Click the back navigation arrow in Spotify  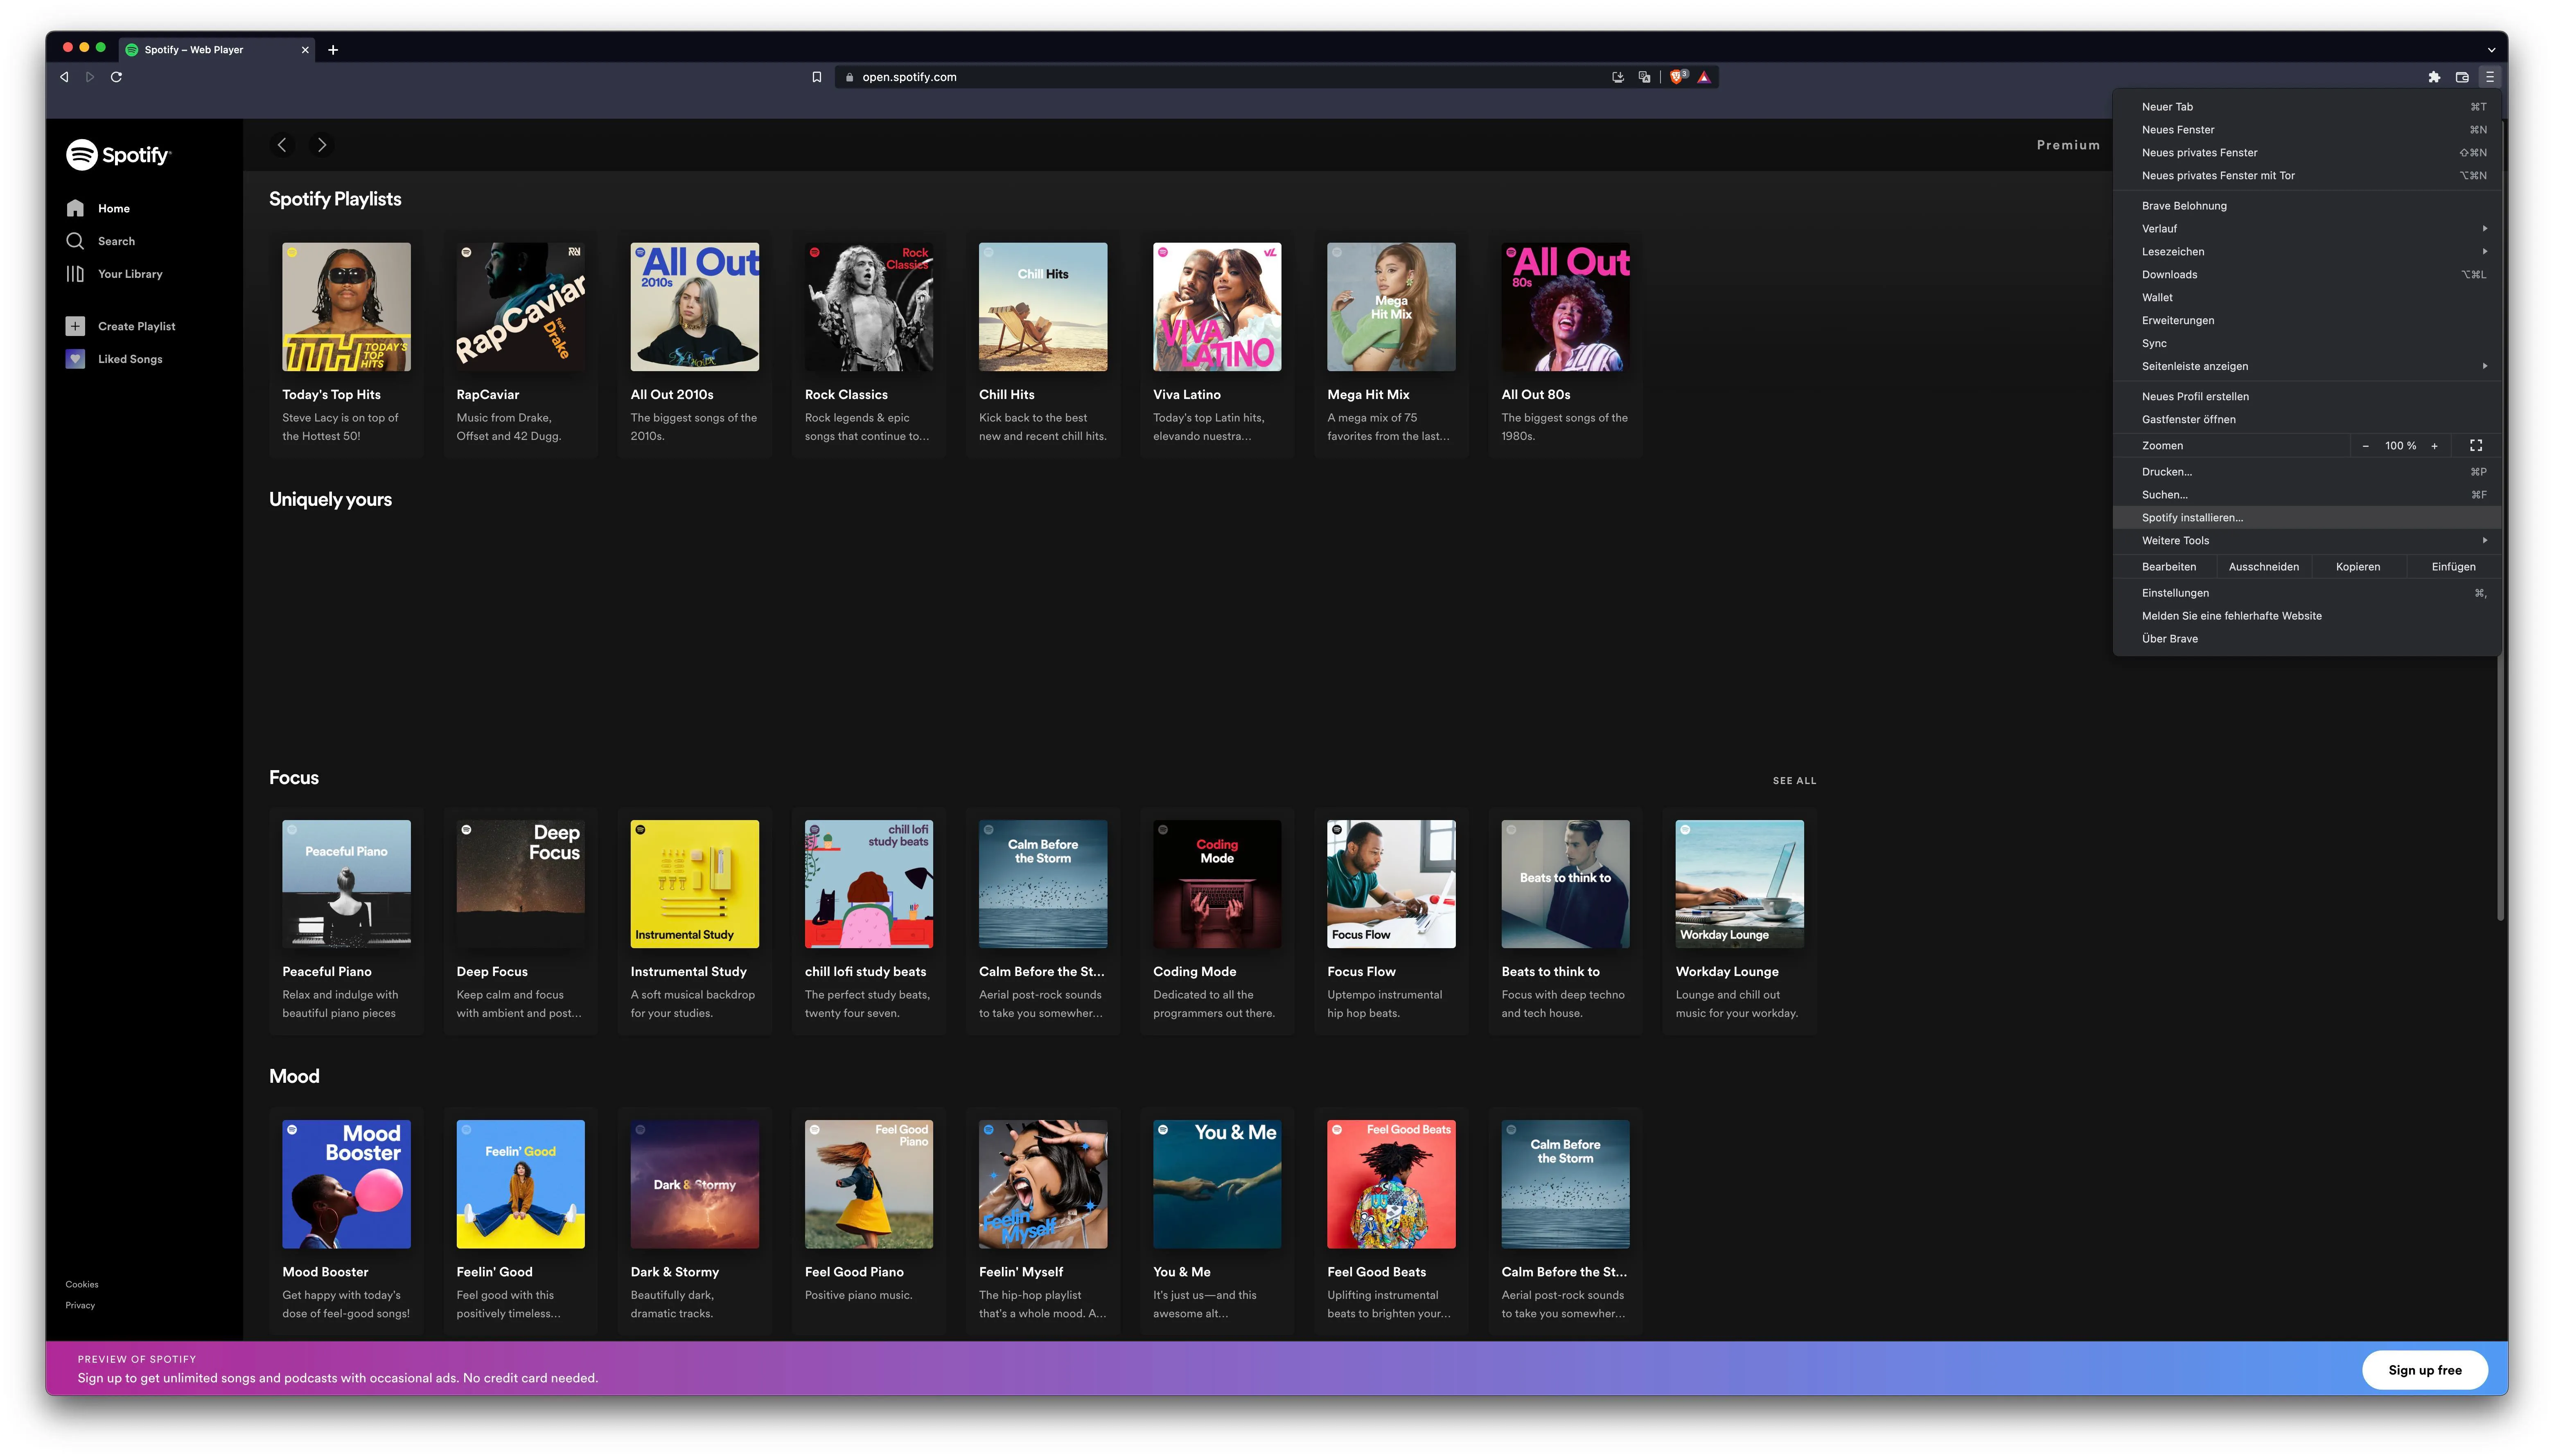pyautogui.click(x=283, y=144)
